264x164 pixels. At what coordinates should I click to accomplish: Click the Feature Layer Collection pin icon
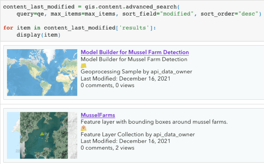coord(83,128)
